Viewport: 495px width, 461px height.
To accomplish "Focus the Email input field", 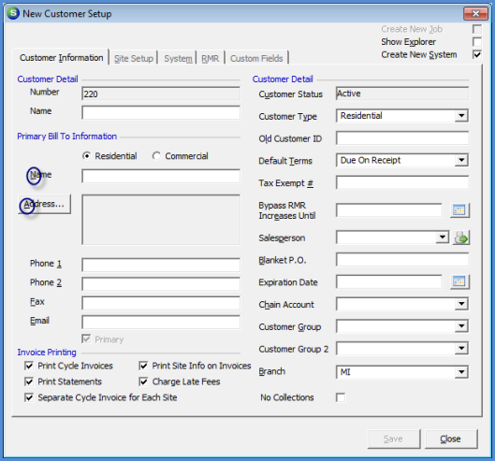I will pos(161,323).
